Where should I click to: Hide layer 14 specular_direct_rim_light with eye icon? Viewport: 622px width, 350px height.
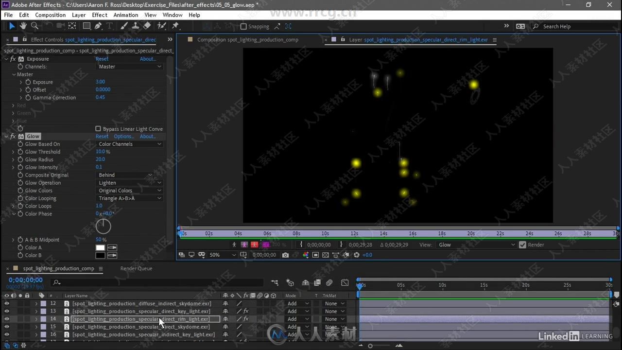(7, 319)
